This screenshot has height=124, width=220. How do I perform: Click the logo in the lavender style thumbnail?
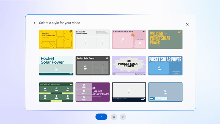click(129, 61)
